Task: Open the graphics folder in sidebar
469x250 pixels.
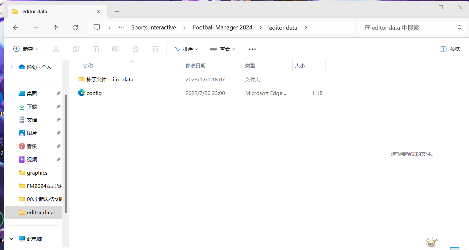Action: click(33, 173)
